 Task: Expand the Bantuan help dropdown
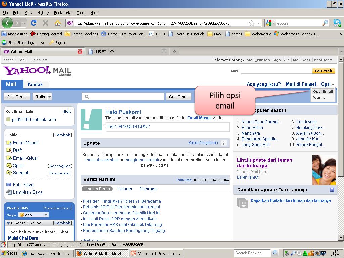pos(323,60)
